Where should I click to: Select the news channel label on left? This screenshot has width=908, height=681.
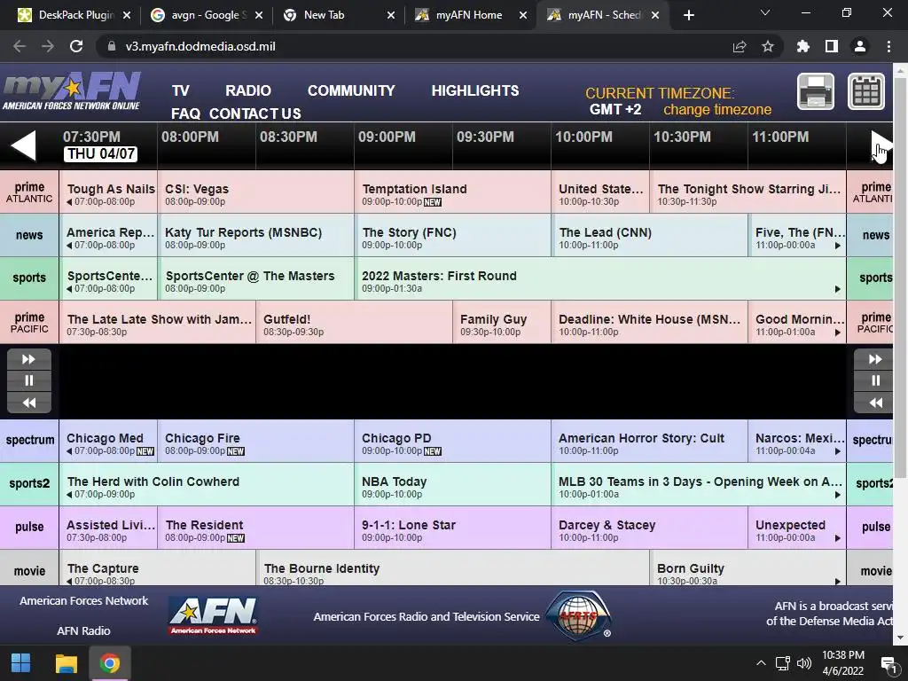click(x=29, y=235)
